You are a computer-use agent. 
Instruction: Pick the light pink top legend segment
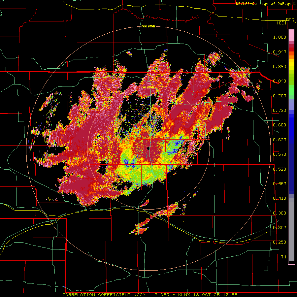(291, 35)
